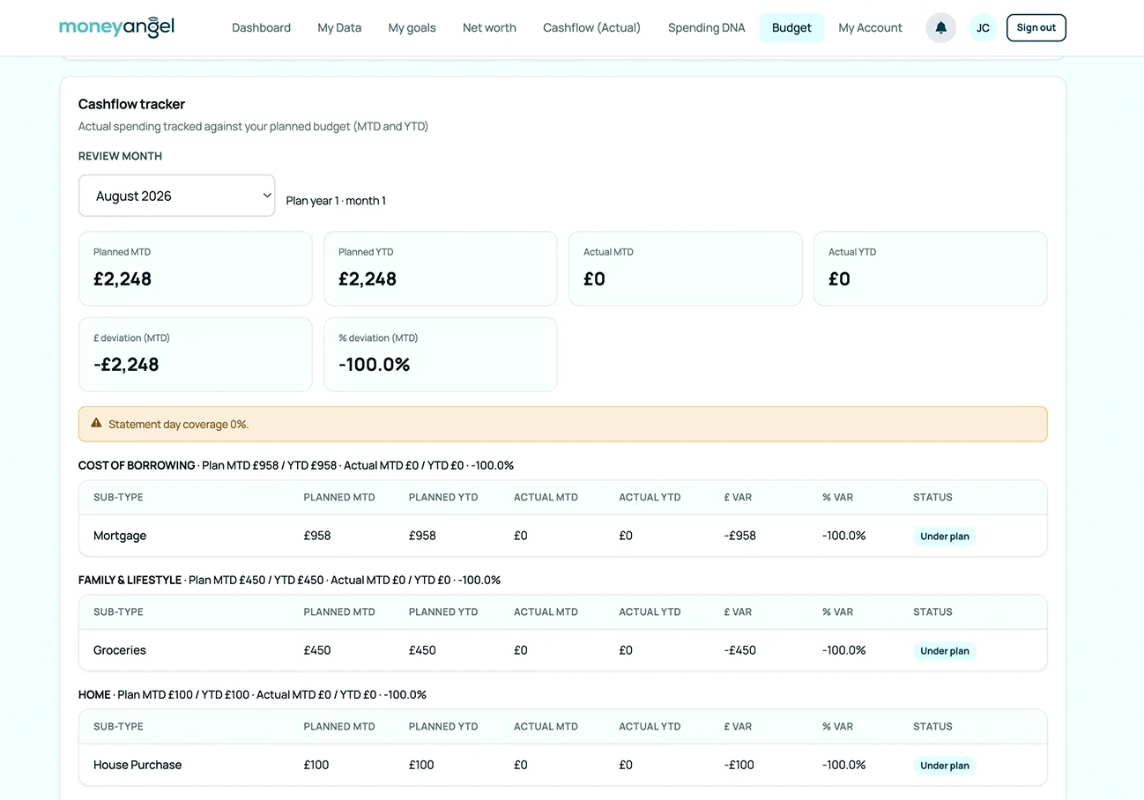
Task: Click Mortgage -100.0% variance cell
Action: click(x=844, y=536)
